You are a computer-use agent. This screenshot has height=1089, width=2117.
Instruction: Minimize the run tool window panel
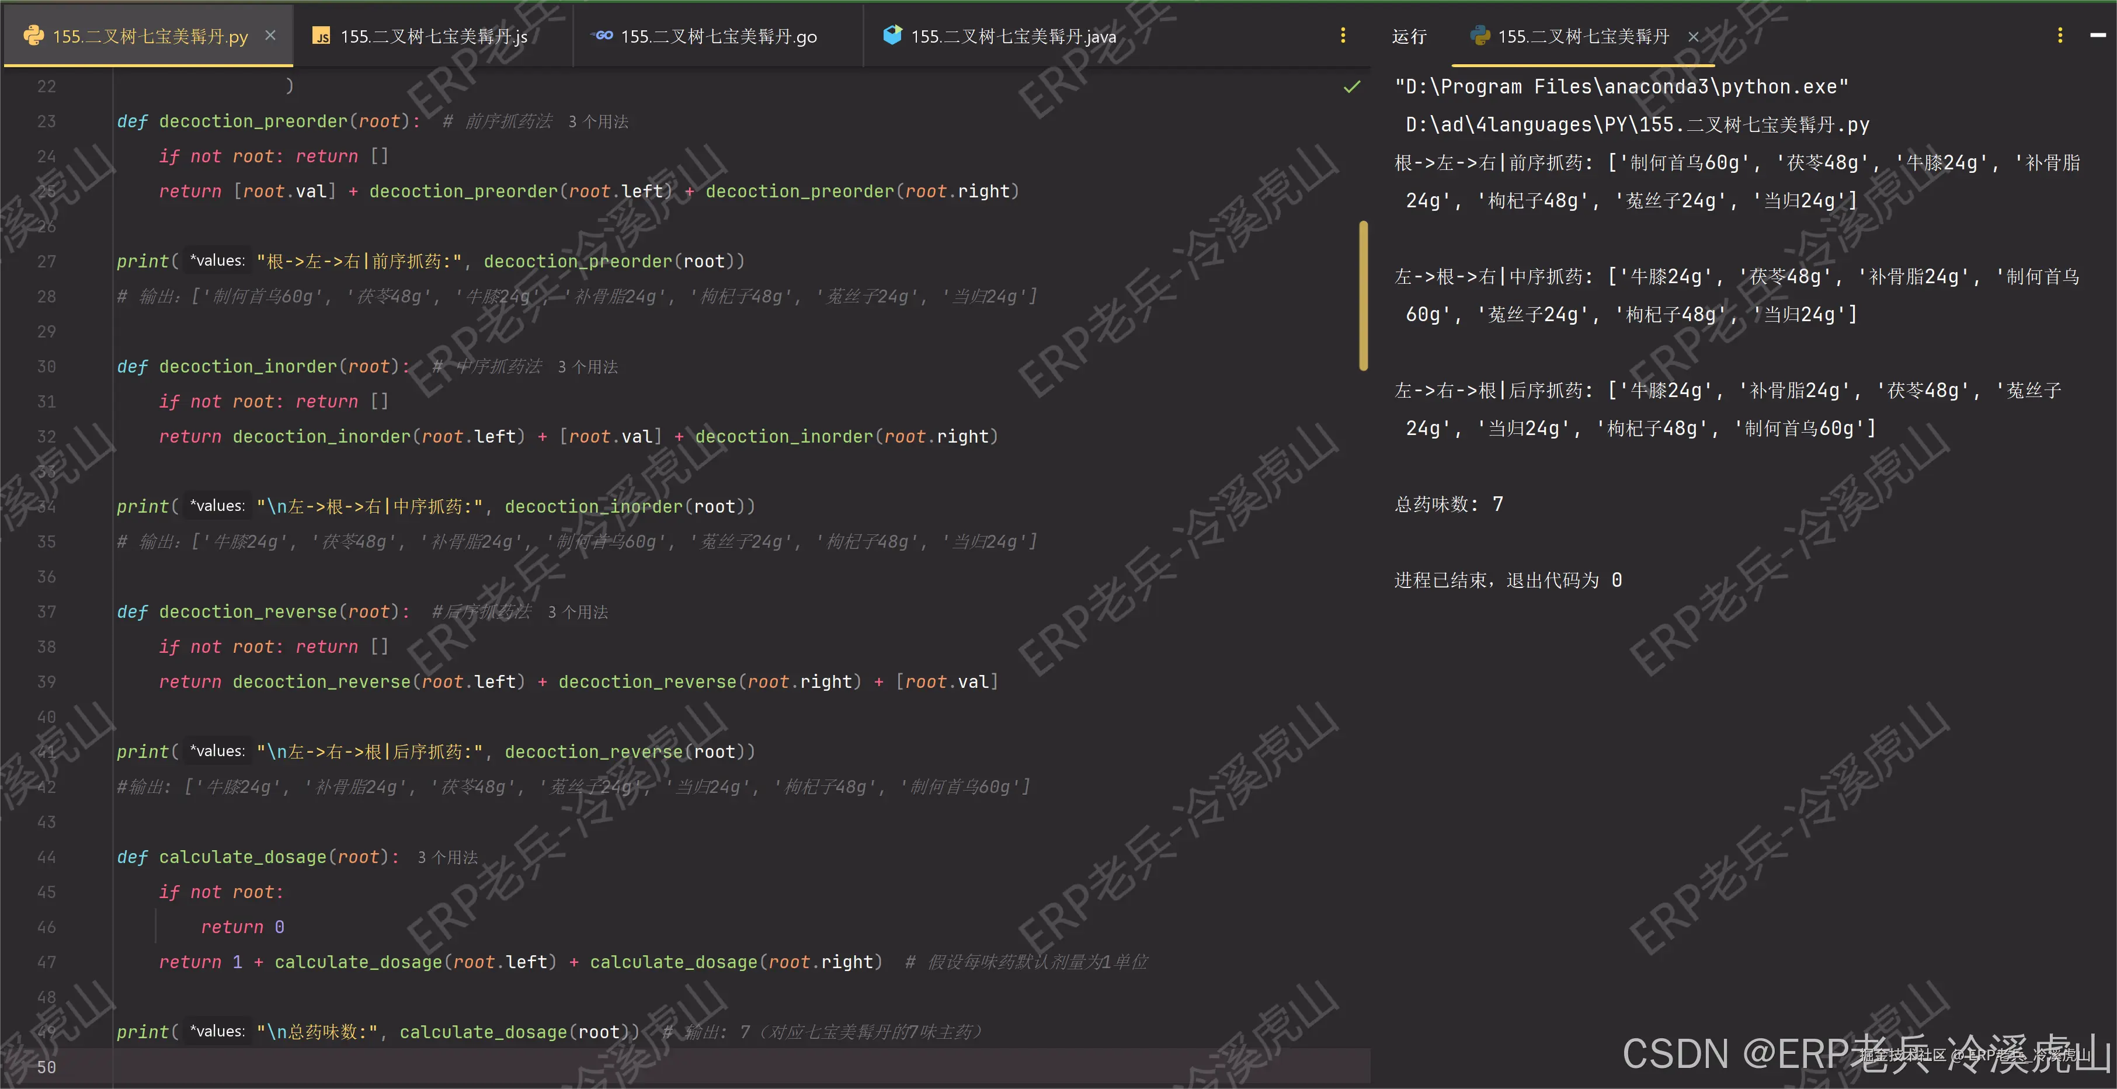[2097, 36]
